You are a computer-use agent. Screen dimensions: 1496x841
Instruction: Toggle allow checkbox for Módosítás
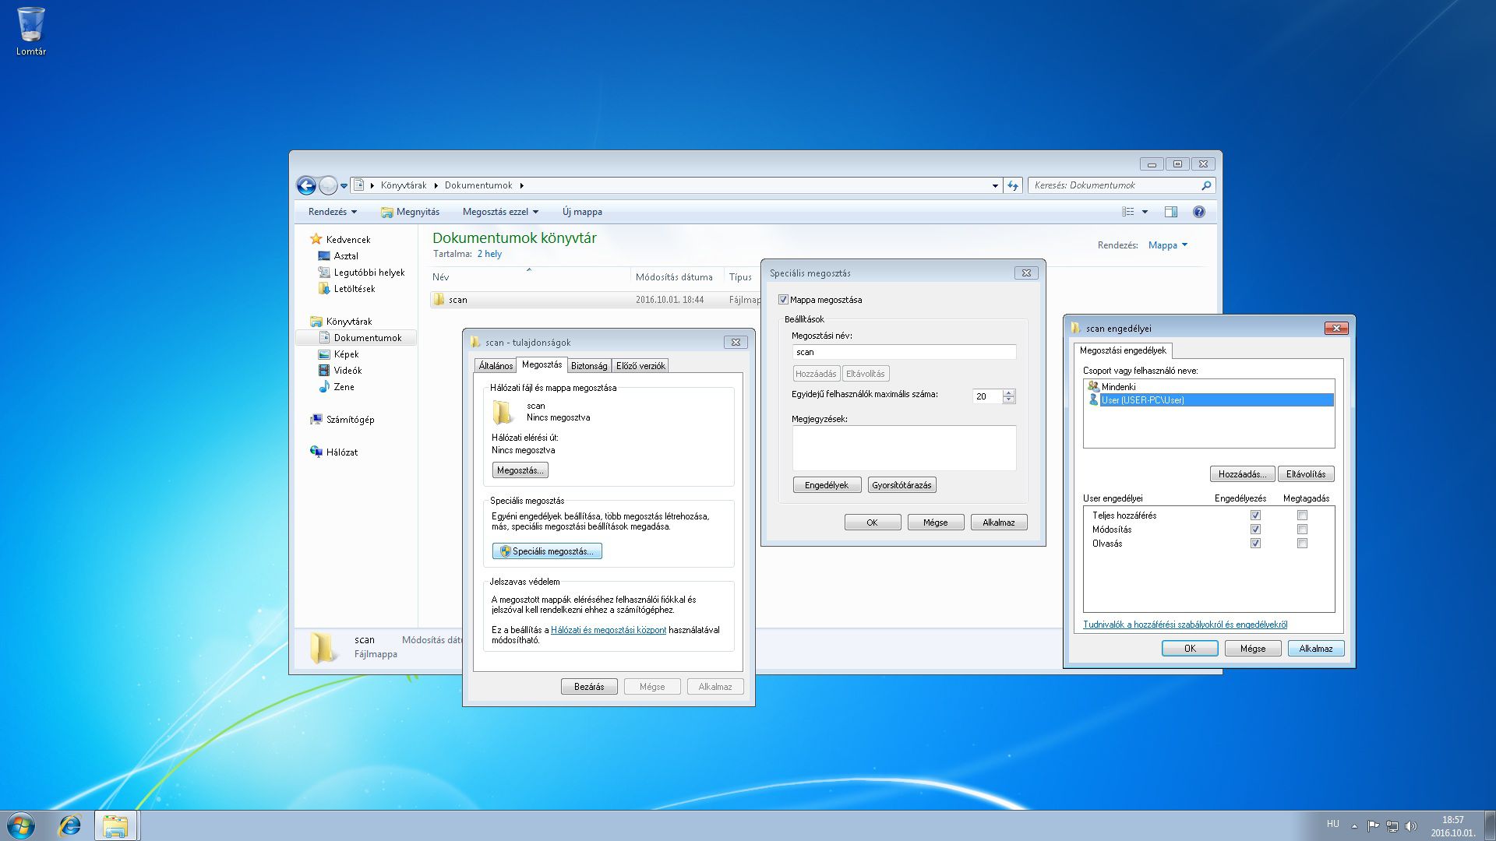pyautogui.click(x=1255, y=530)
